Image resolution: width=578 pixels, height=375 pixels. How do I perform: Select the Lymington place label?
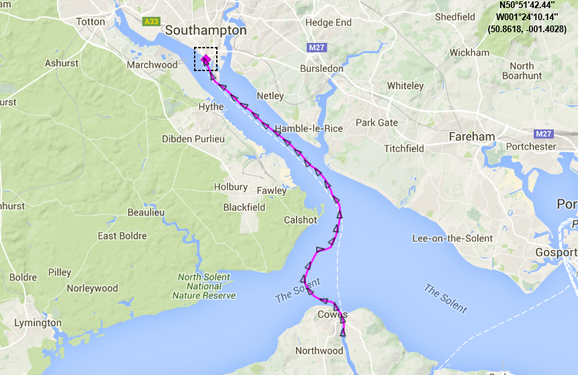click(x=38, y=323)
